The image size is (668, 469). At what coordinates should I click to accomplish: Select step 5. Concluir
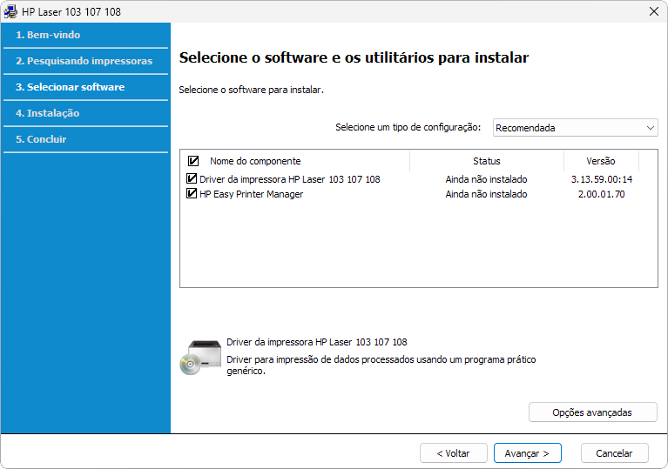tap(41, 139)
